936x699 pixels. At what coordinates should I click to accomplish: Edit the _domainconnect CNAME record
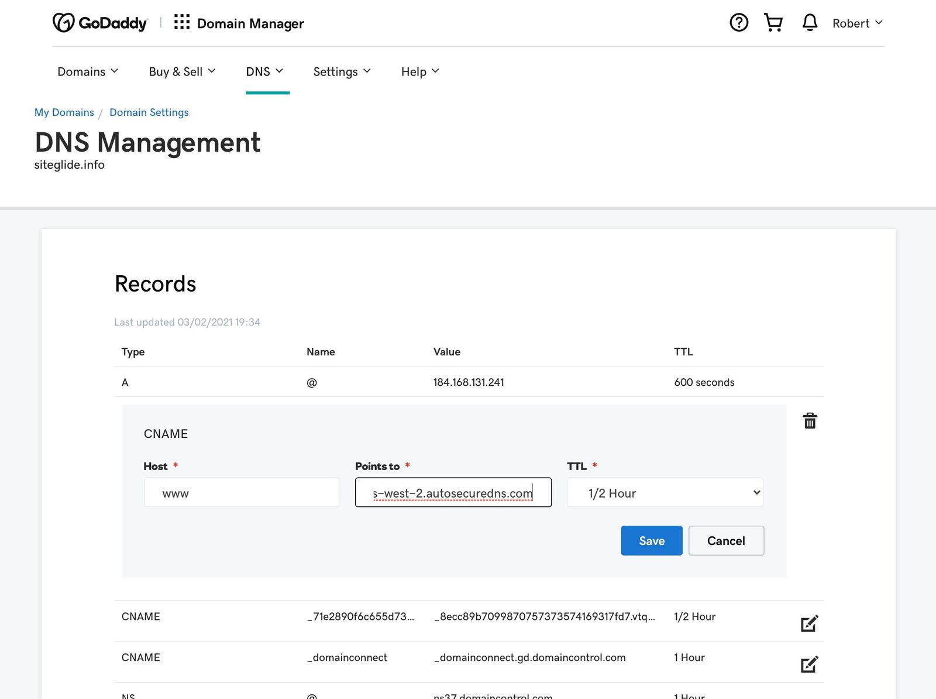click(809, 664)
